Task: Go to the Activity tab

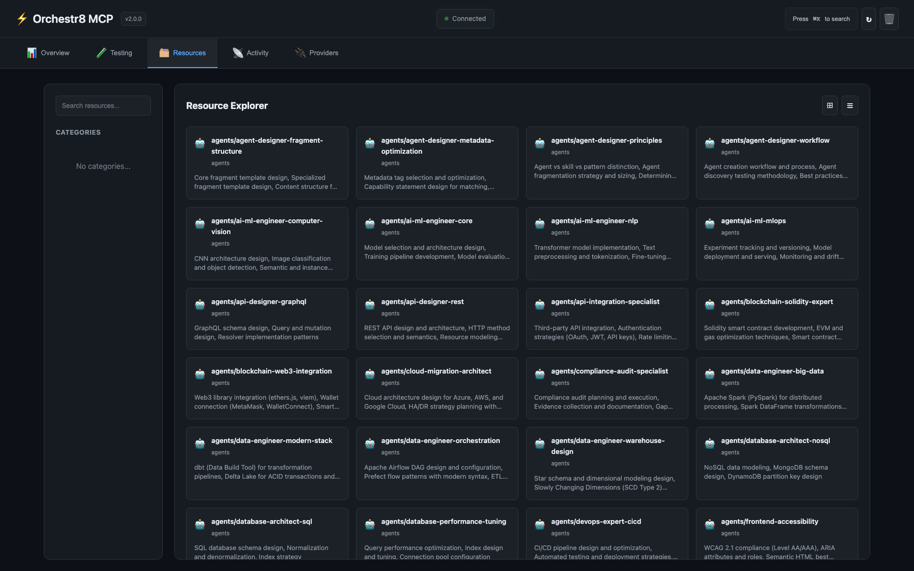Action: pos(250,53)
